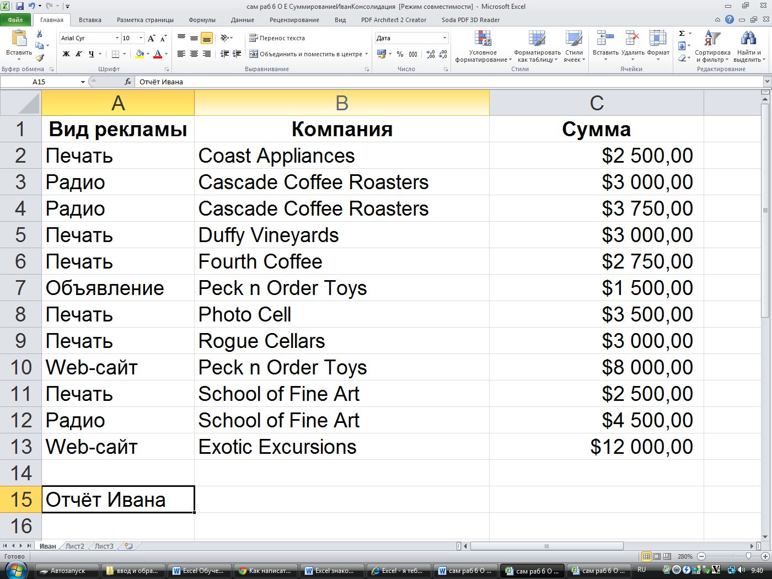Open the fill color dropdown arrow
This screenshot has width=772, height=579.
tap(148, 54)
